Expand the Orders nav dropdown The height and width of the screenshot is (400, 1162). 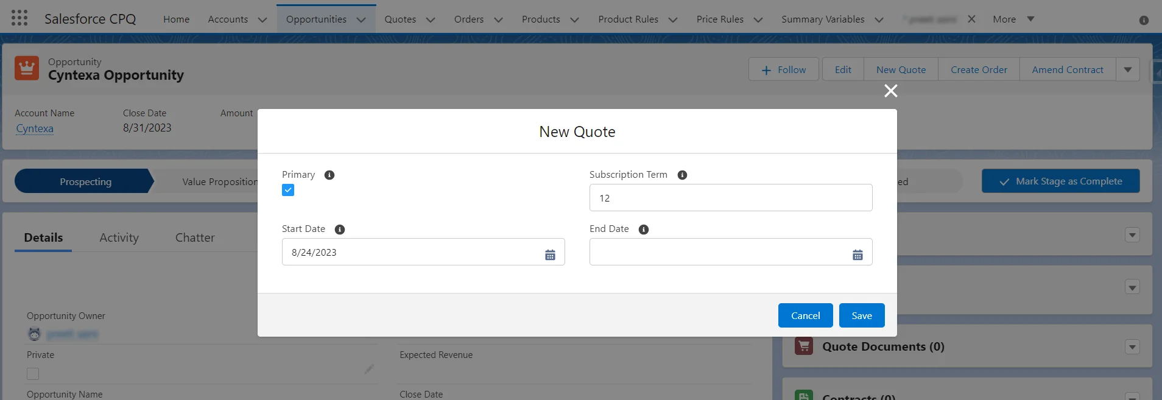(498, 19)
